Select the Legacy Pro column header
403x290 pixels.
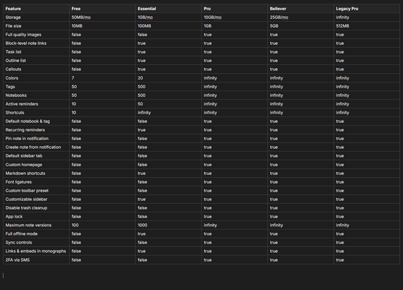[348, 8]
